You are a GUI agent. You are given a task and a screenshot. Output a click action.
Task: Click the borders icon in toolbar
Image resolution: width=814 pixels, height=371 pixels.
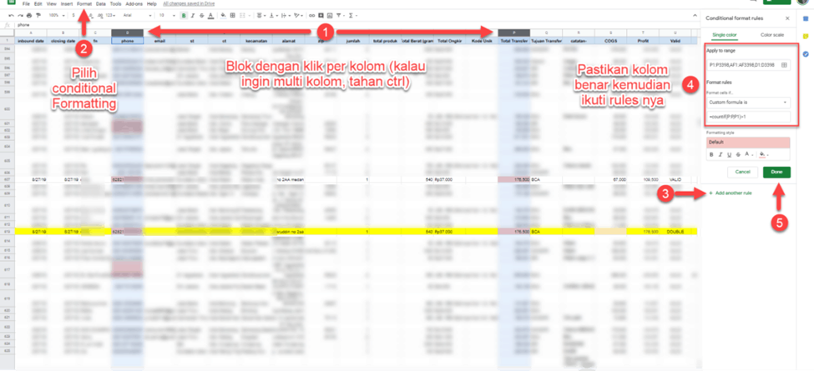232,15
